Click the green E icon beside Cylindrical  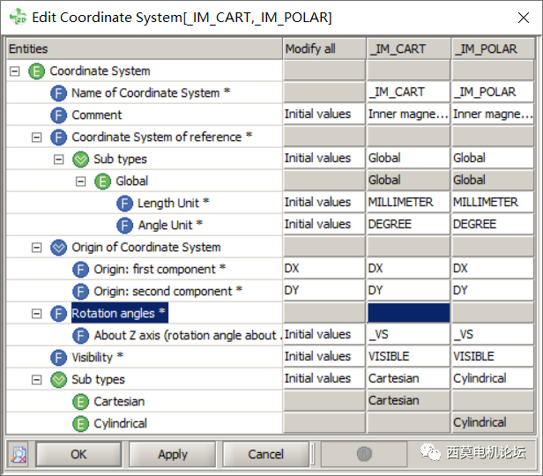point(81,424)
